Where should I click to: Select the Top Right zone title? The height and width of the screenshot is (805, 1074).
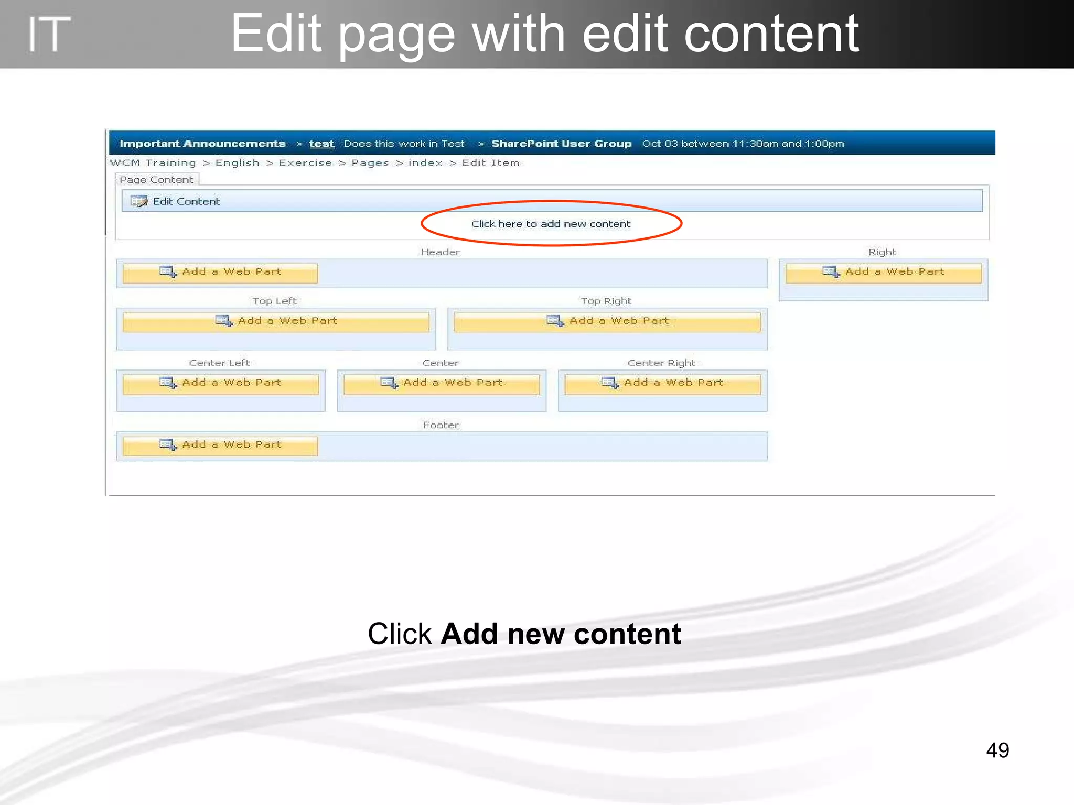pos(606,301)
